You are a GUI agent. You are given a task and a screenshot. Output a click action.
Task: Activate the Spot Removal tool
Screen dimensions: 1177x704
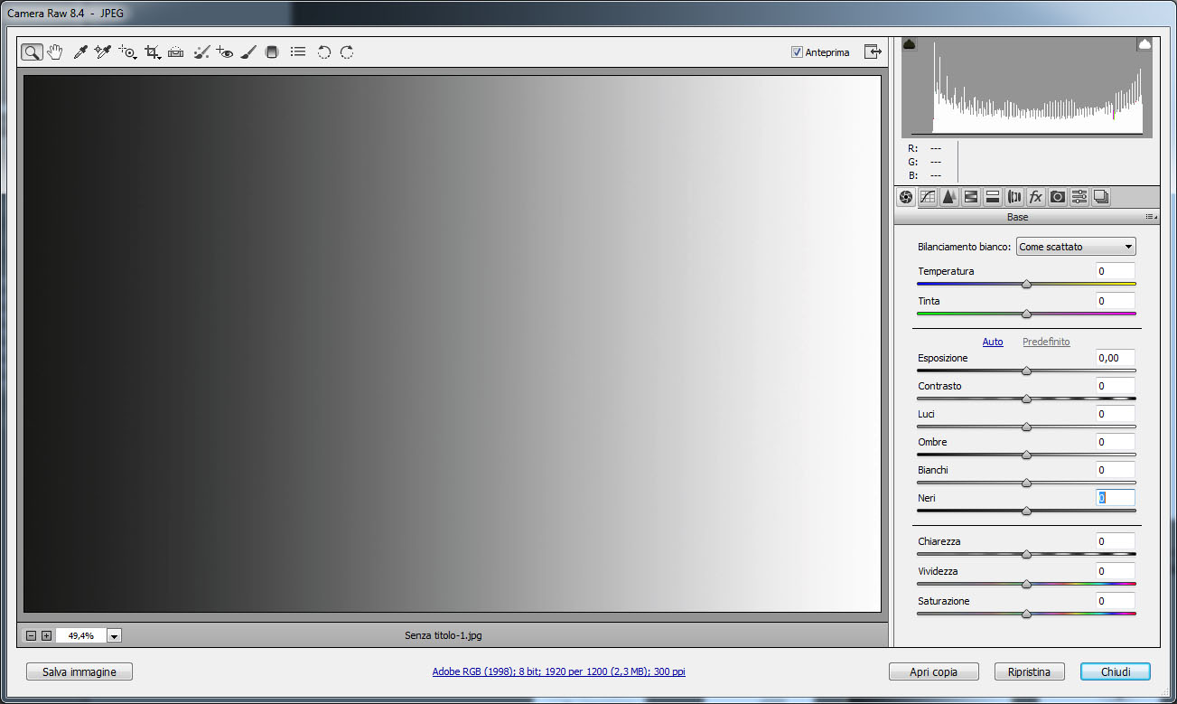(x=202, y=52)
